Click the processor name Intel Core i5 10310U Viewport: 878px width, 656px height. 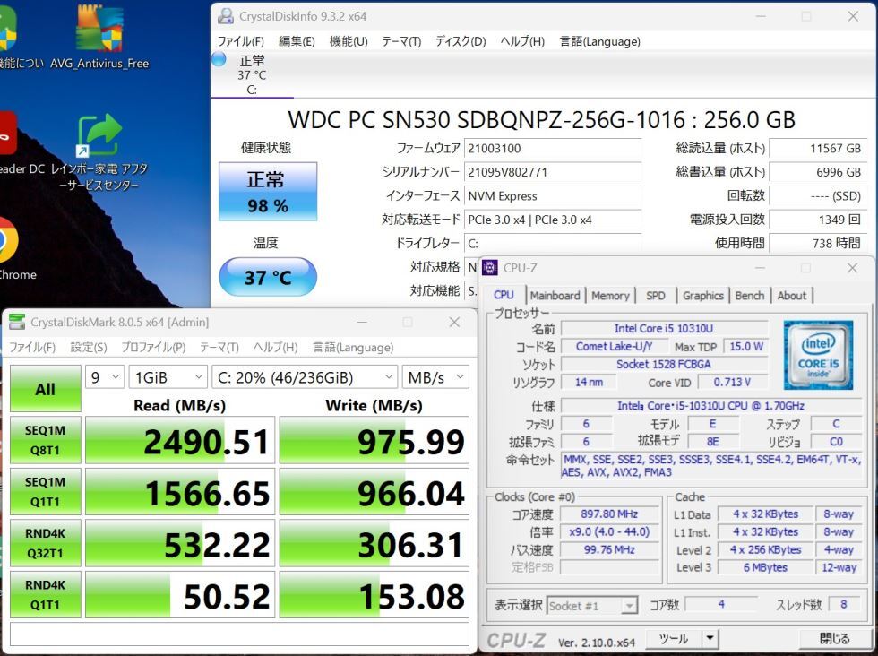(664, 328)
